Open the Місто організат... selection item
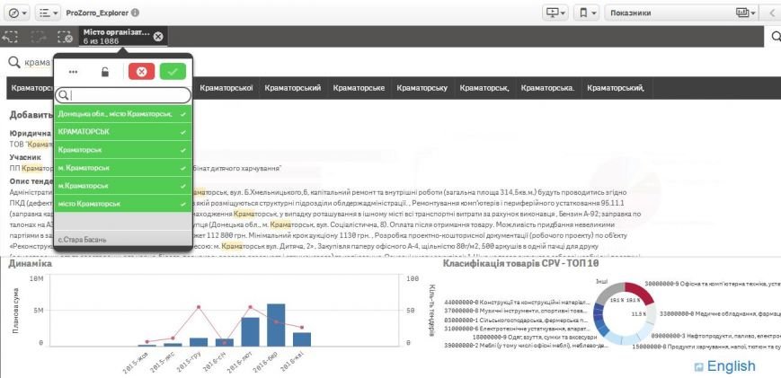The height and width of the screenshot is (378, 781). click(117, 36)
